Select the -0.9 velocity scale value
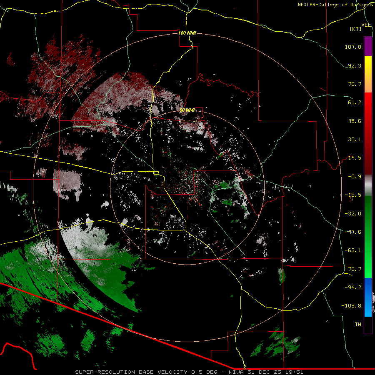The width and height of the screenshot is (375, 375). click(355, 177)
